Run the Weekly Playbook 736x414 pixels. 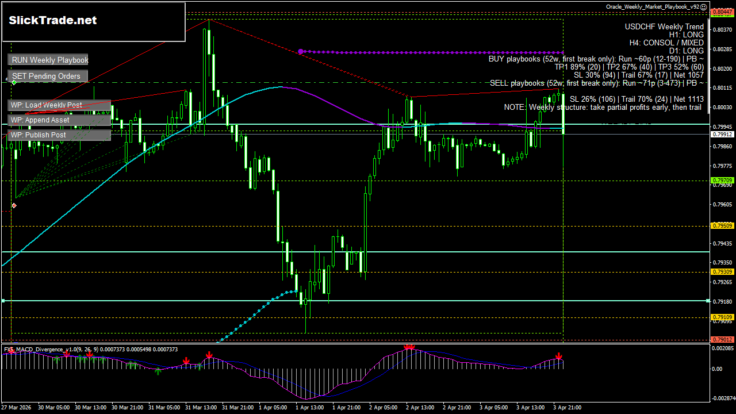pyautogui.click(x=49, y=60)
